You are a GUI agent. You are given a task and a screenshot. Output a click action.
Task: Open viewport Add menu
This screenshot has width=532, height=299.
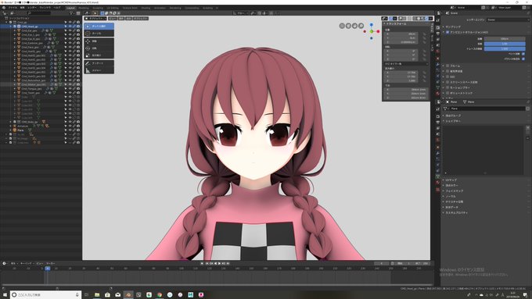click(x=128, y=18)
